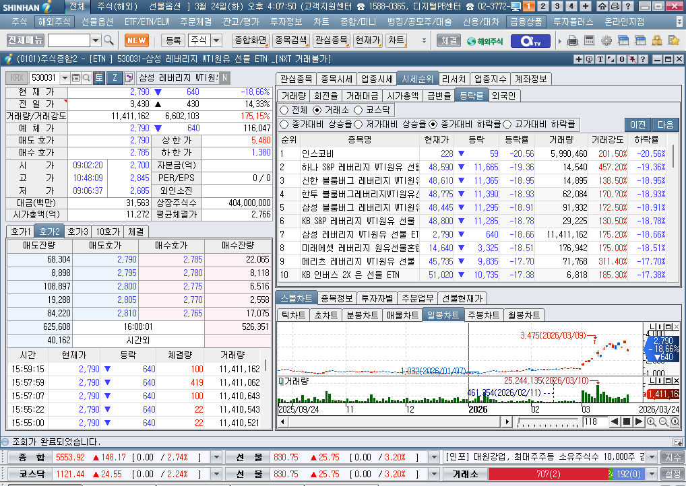Switch to the 시세순위 tab
The width and height of the screenshot is (686, 486).
click(417, 79)
